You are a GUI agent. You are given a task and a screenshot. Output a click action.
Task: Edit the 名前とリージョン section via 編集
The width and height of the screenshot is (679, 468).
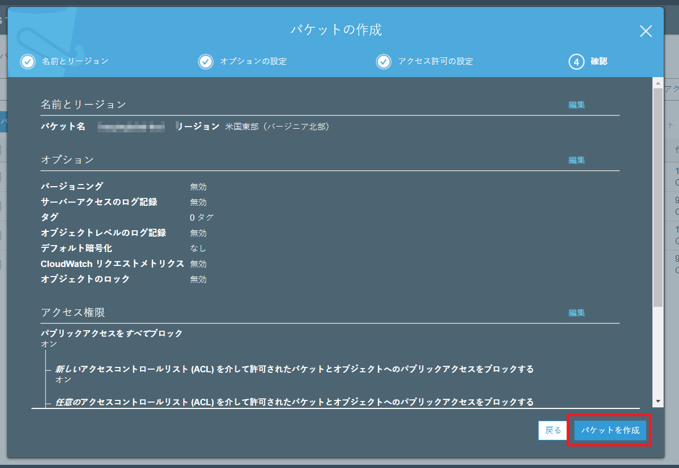point(576,105)
